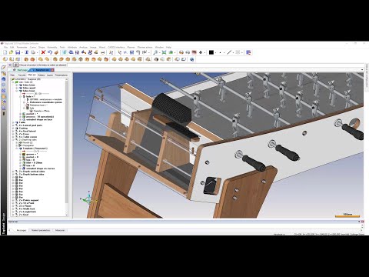Select the '2 x Points support' tree row
369x277 pixels.
click(x=28, y=200)
